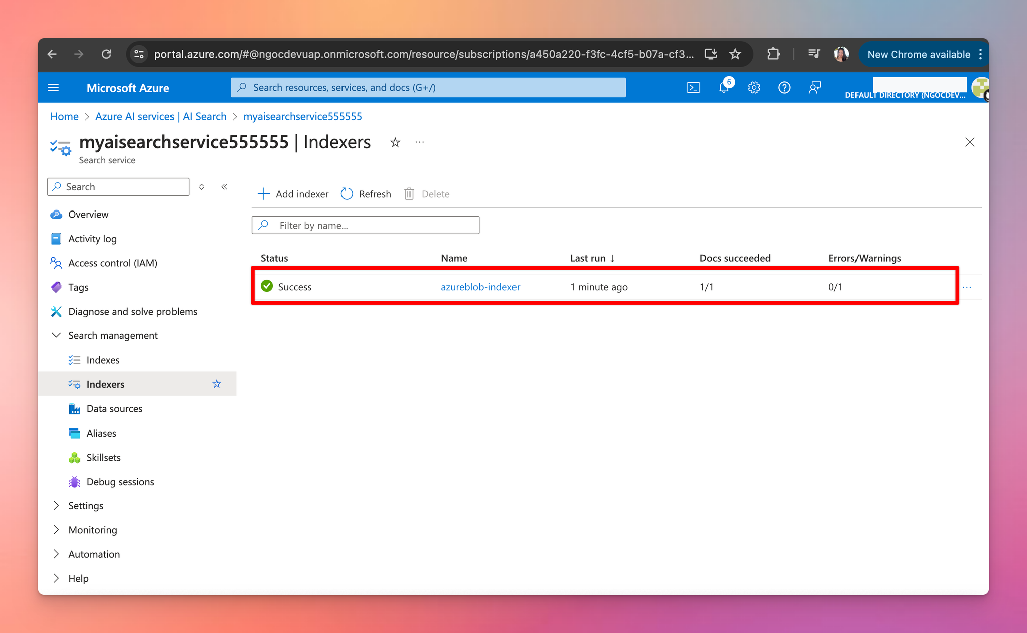
Task: Open Overview in the sidebar
Action: click(x=88, y=215)
